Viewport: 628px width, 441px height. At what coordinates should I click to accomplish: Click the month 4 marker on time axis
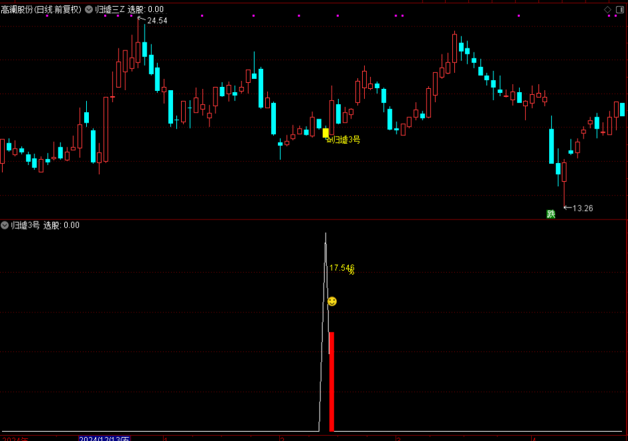534,438
